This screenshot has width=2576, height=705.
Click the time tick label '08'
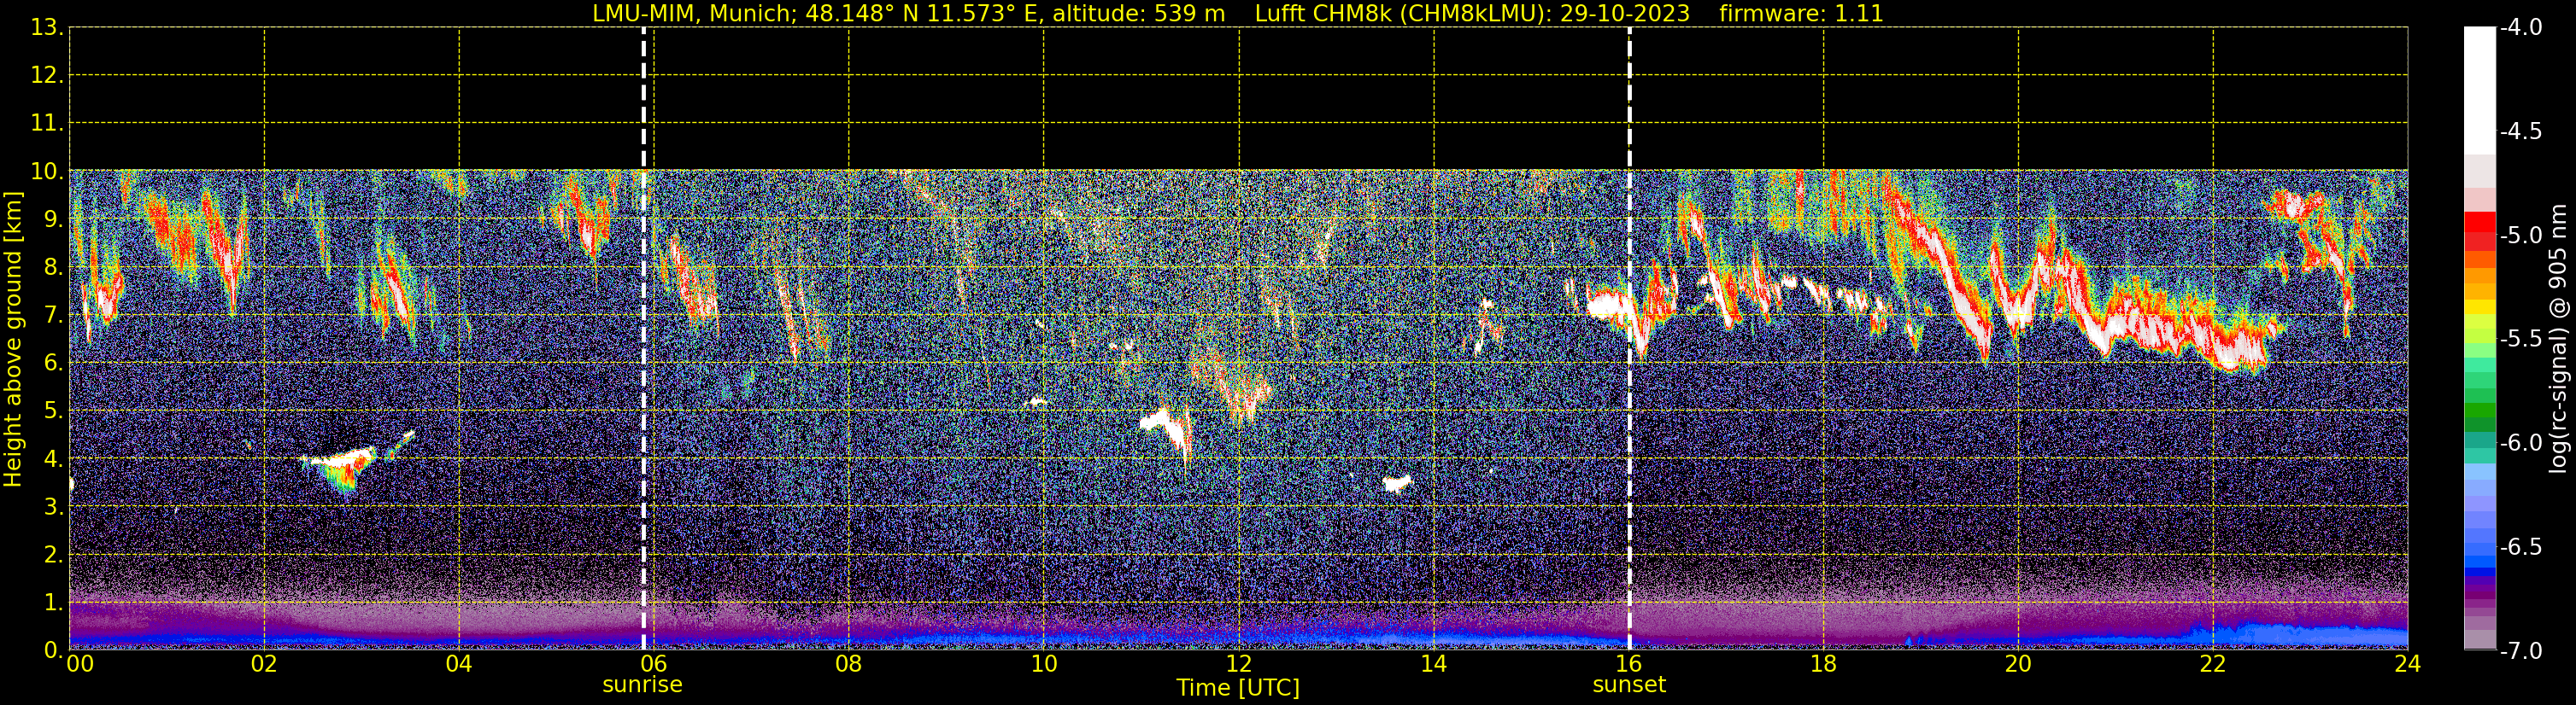[849, 664]
